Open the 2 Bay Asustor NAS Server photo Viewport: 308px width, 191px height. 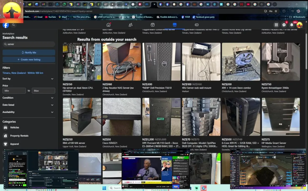click(122, 62)
